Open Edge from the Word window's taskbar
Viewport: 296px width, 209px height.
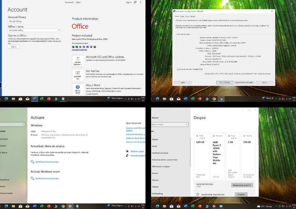(x=6, y=99)
